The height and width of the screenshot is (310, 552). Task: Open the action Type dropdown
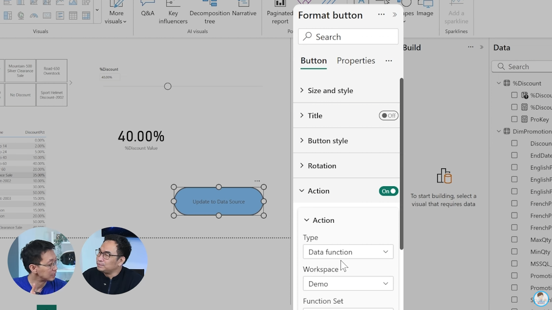[x=347, y=252]
